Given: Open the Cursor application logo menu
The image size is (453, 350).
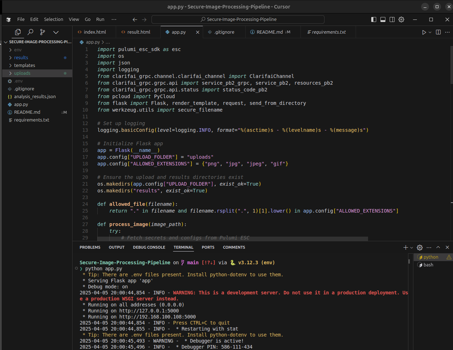Looking at the screenshot, I should [8, 19].
